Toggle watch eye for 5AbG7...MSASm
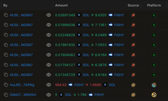The width and height of the screenshot is (168, 101). (49, 95)
